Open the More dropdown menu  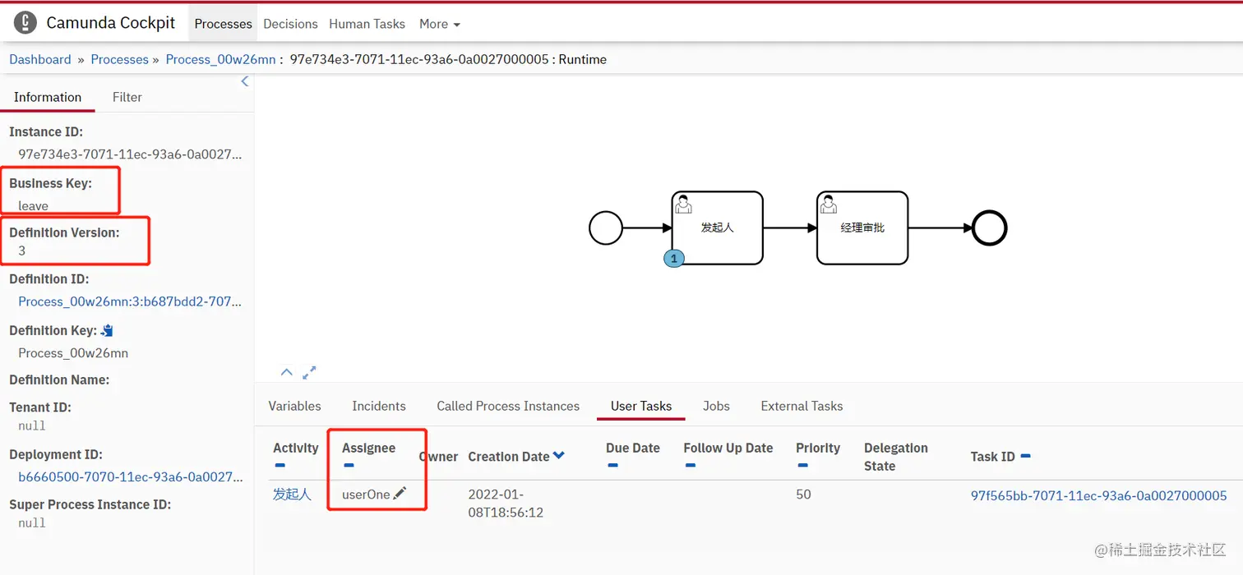tap(439, 24)
